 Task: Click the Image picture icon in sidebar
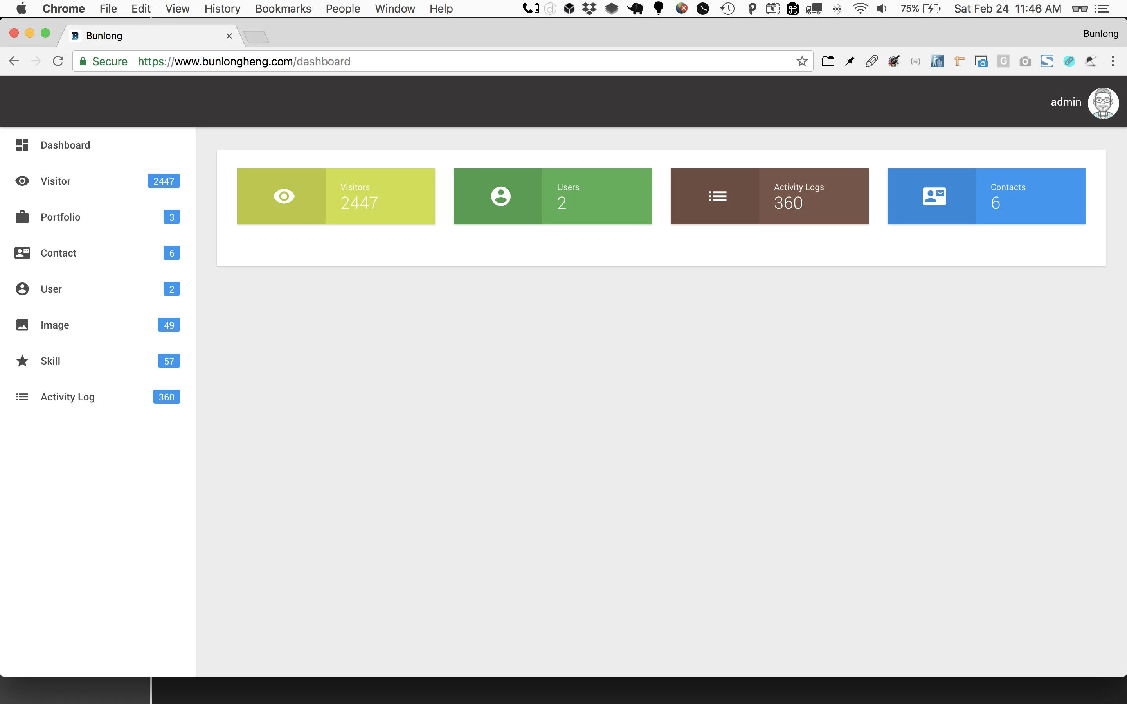click(x=22, y=325)
